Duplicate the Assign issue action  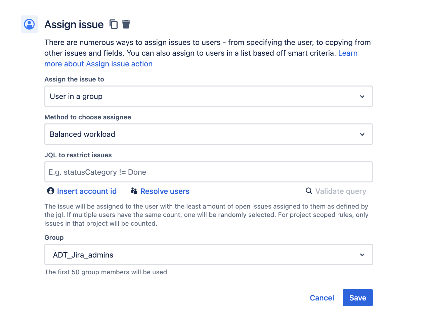coord(113,24)
